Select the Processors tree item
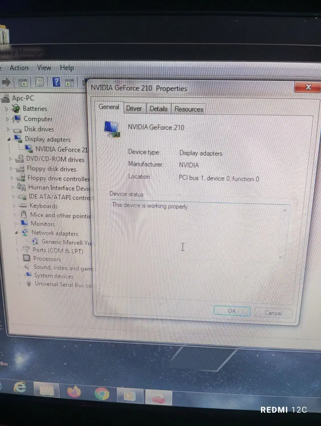 coord(47,259)
